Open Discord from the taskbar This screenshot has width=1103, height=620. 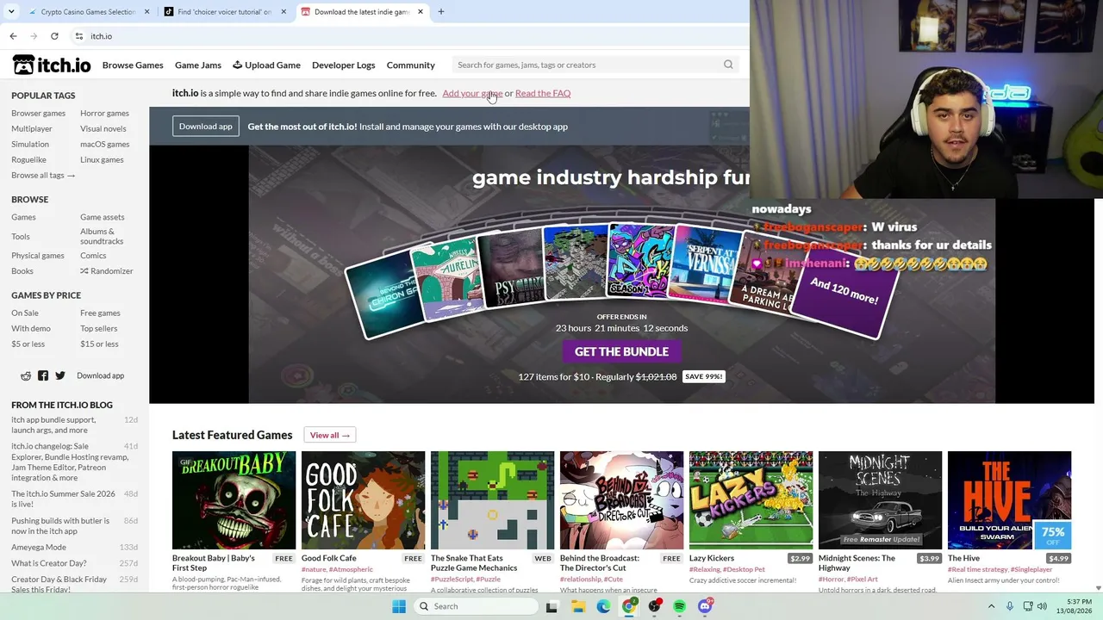click(706, 606)
